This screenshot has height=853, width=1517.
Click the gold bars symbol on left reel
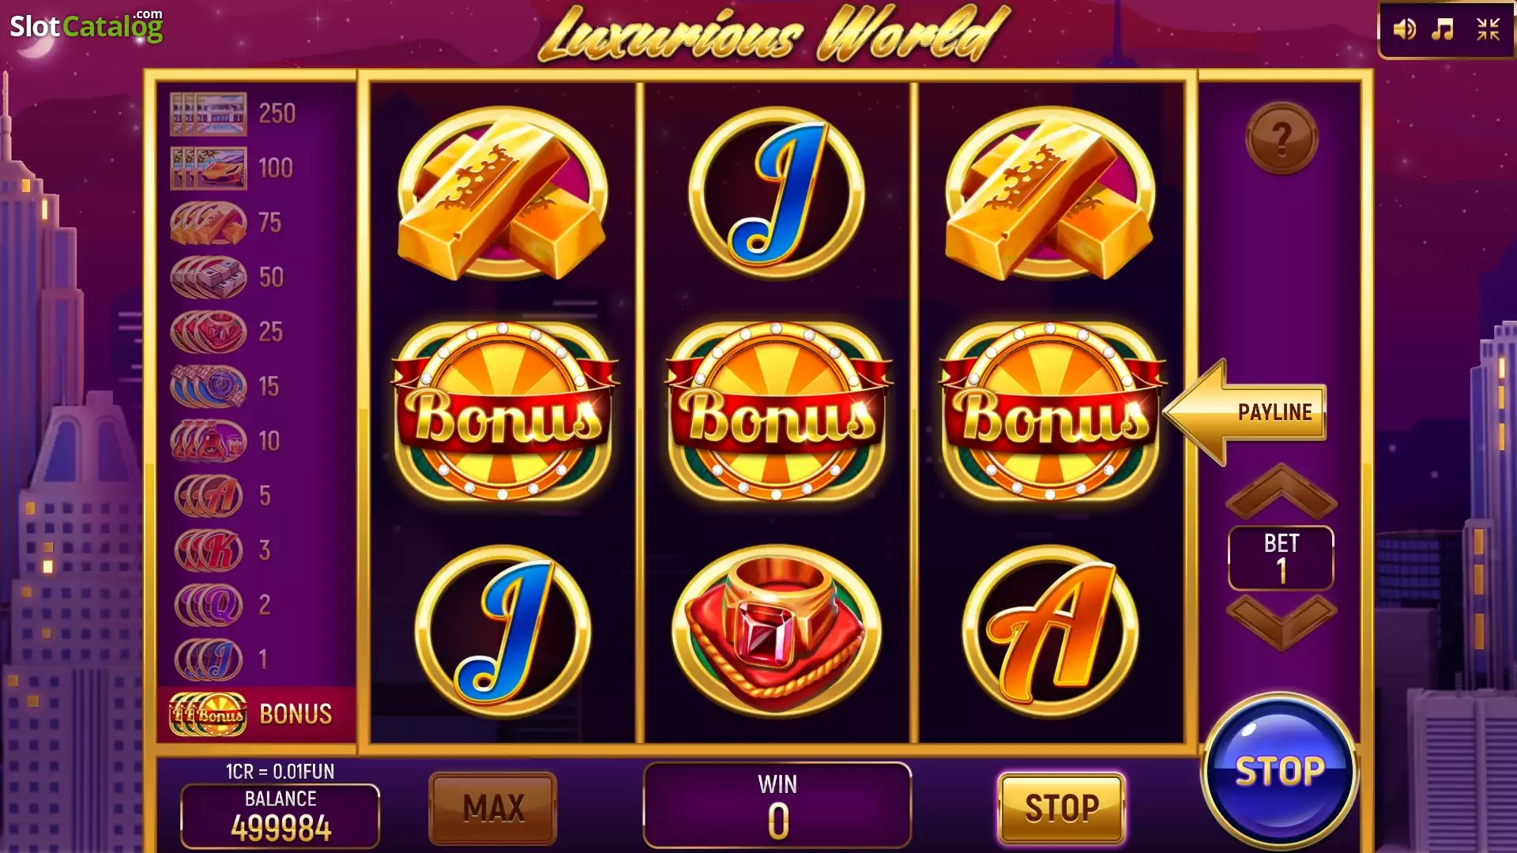pos(503,194)
